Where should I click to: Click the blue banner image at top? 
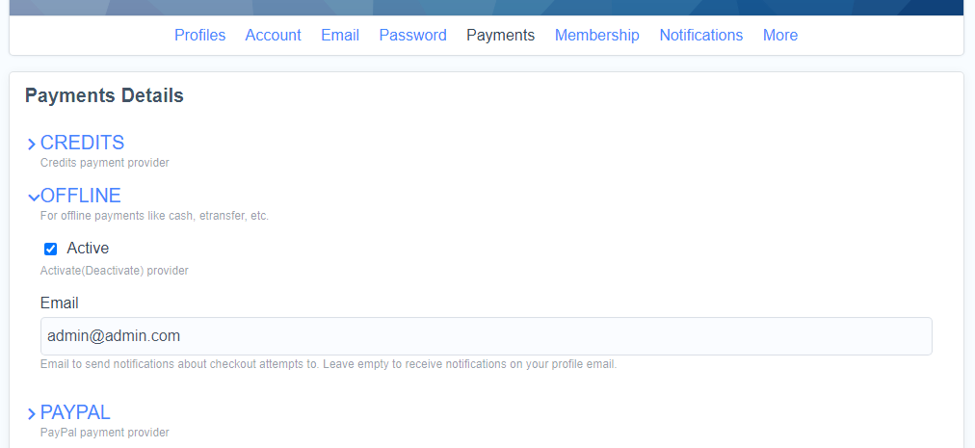[487, 7]
